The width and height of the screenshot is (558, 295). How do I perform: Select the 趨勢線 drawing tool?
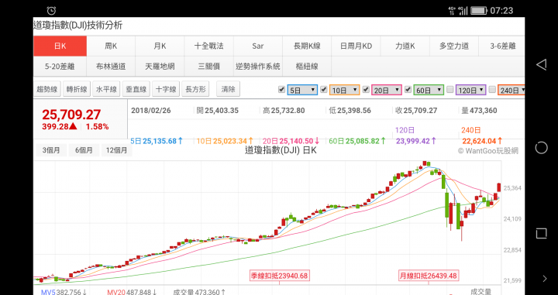tap(47, 89)
